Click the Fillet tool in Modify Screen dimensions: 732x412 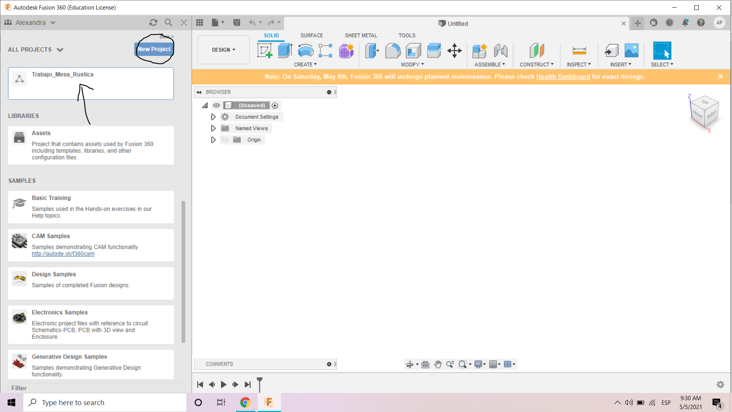tap(393, 50)
